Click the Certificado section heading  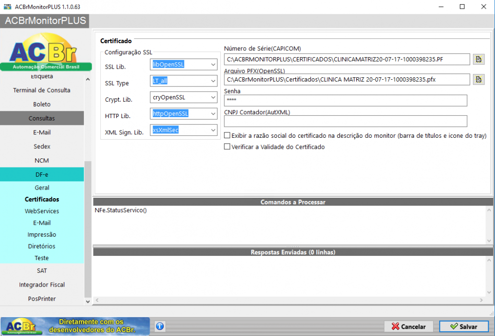tap(116, 41)
